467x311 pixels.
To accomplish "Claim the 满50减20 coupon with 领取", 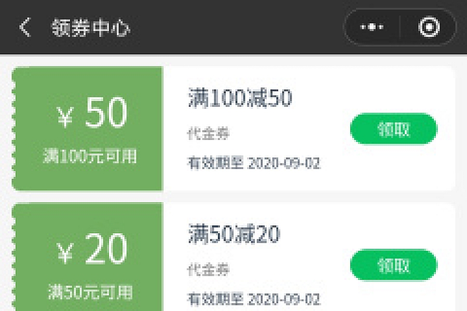I will pos(394,265).
